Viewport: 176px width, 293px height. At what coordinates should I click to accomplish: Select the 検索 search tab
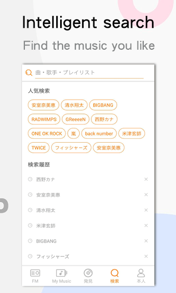(114, 276)
